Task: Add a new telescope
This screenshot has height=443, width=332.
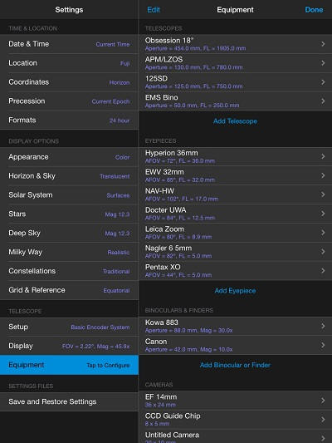Action: tap(235, 121)
